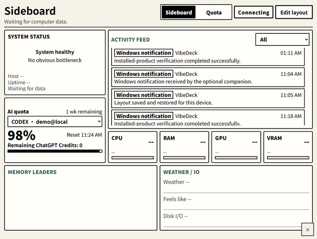Select the 11:18 AM verification notification
Viewport: 317px width, 239px height.
[208, 118]
